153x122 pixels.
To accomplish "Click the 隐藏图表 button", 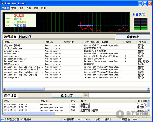I will click(133, 37).
